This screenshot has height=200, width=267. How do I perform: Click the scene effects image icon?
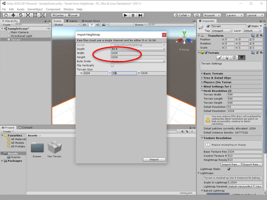coord(104,25)
